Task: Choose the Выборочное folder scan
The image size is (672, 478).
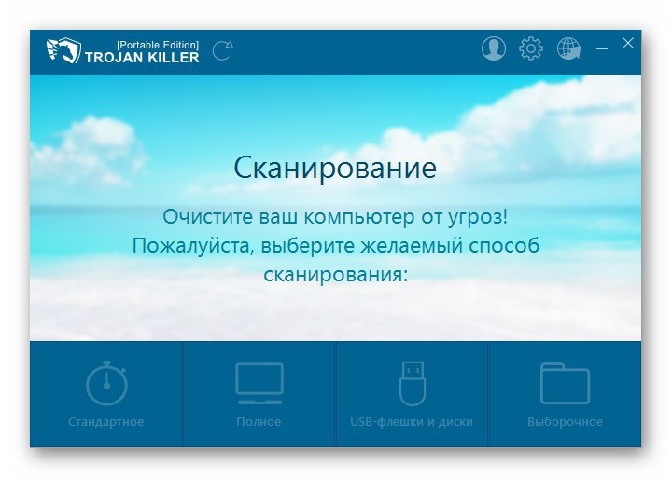Action: [x=565, y=394]
